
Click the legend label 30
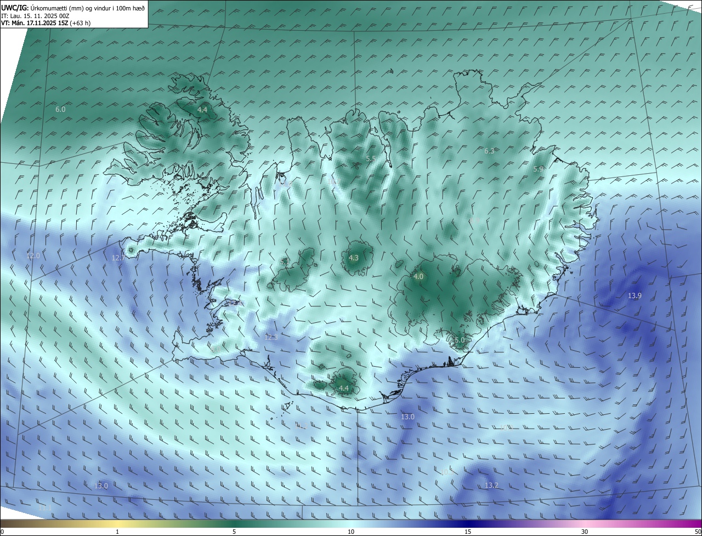click(585, 532)
